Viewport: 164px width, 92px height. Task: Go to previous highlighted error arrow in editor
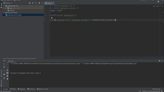pos(160,6)
